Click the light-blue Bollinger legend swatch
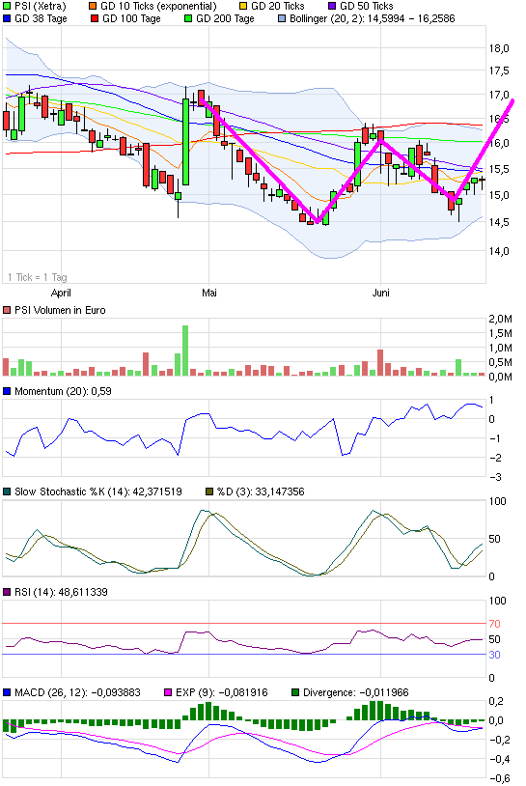The width and height of the screenshot is (526, 786). (282, 19)
